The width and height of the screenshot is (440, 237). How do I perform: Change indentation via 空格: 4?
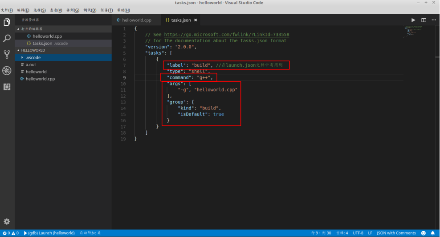pos(342,233)
